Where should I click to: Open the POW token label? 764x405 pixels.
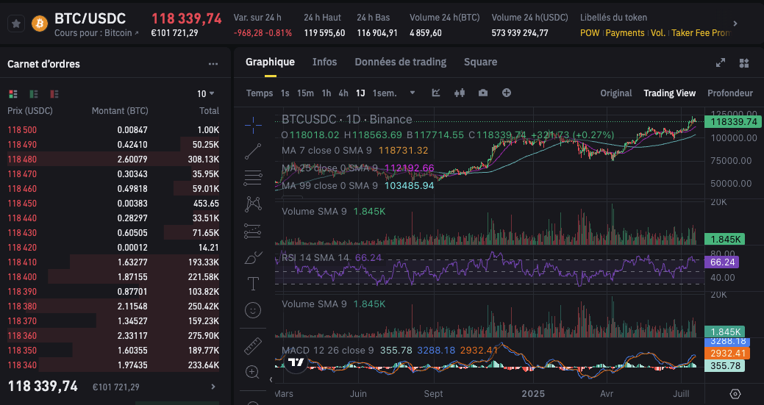click(x=590, y=33)
